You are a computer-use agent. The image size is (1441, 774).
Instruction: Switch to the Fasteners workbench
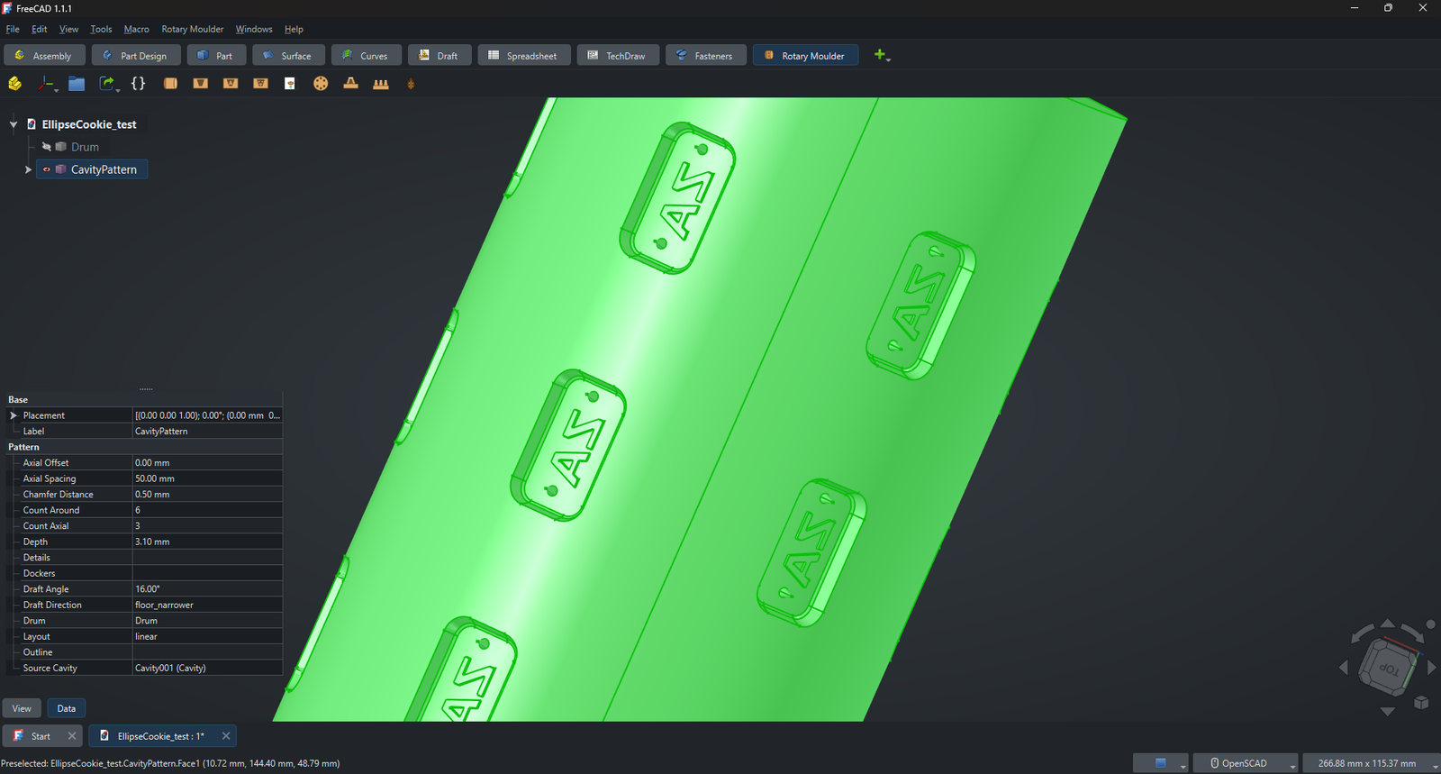tap(706, 55)
